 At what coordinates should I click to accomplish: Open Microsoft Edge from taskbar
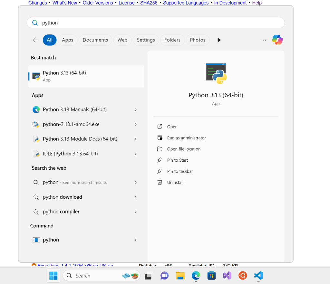pos(196,276)
